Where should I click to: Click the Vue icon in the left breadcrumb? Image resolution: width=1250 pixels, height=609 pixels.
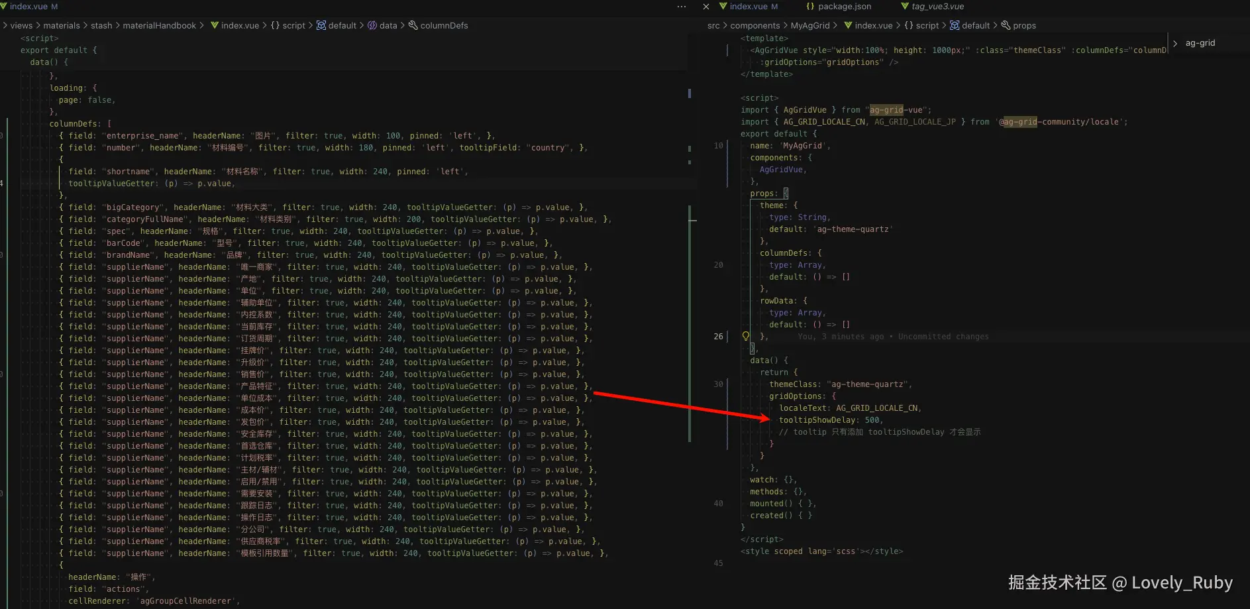coord(215,25)
